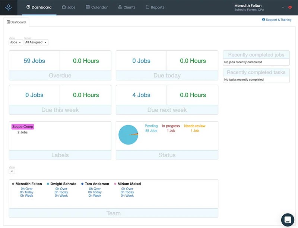The width and height of the screenshot is (298, 228).
Task: Click Recently completed jobs header
Action: tap(256, 55)
